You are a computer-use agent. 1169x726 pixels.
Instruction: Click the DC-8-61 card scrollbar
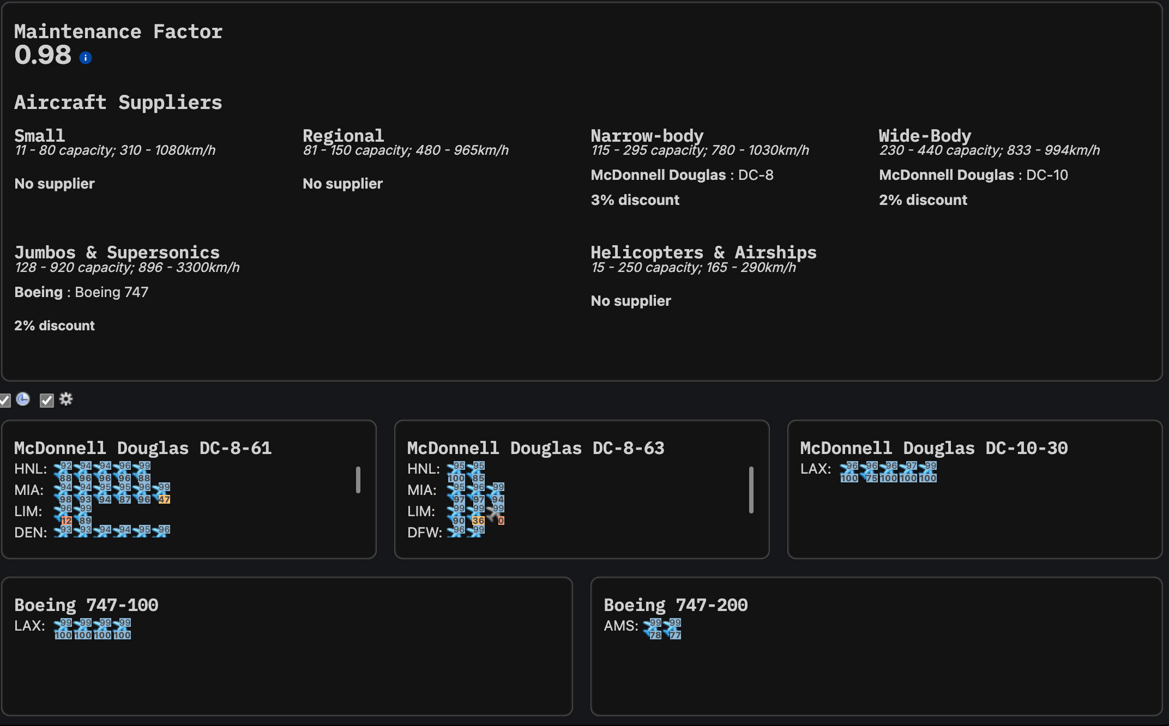358,480
